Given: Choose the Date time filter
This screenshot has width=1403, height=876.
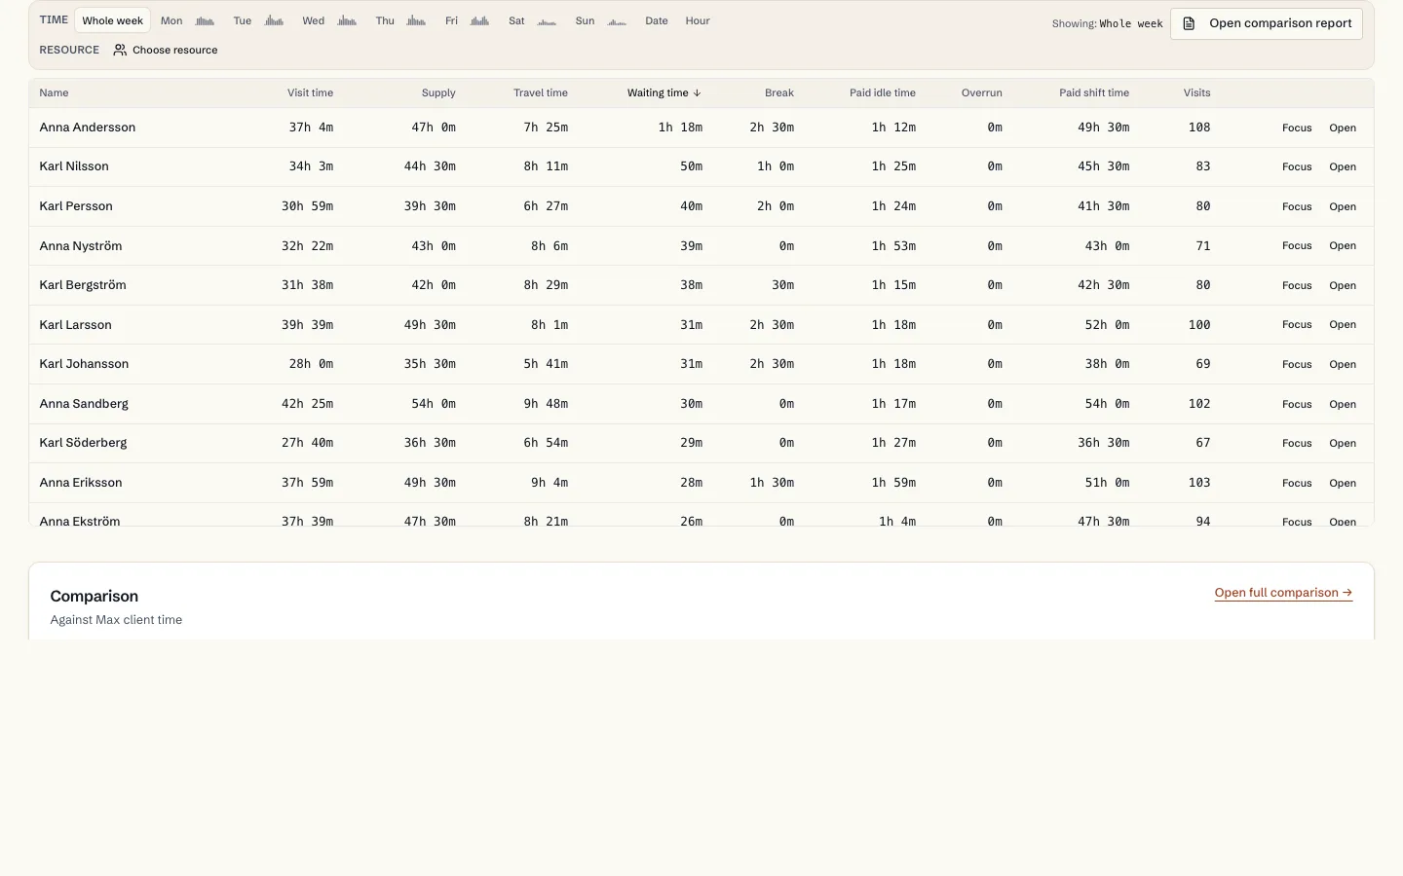Looking at the screenshot, I should click(x=657, y=20).
